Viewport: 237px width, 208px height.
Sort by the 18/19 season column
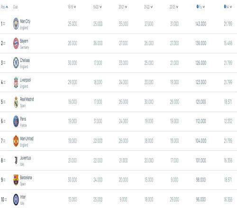(72, 7)
